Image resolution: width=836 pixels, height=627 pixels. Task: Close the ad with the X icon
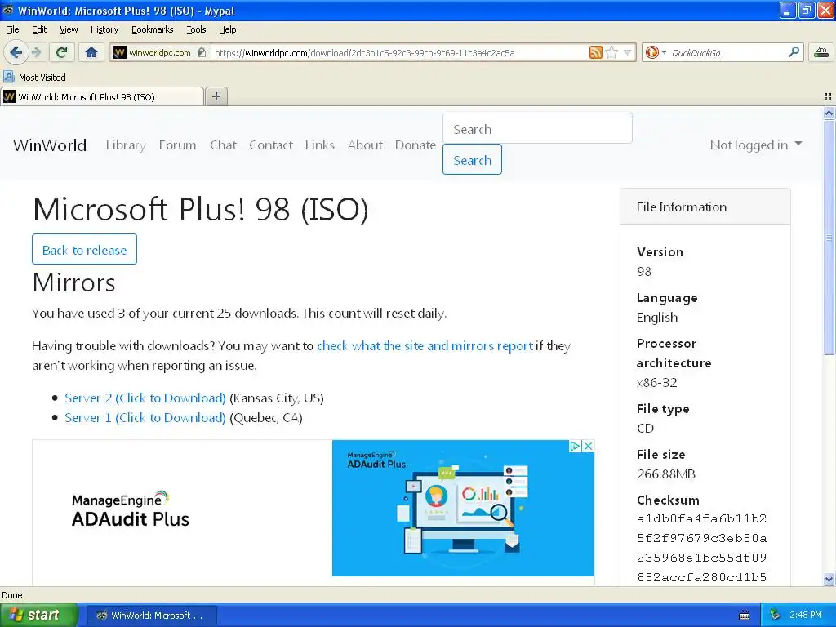[x=588, y=447]
